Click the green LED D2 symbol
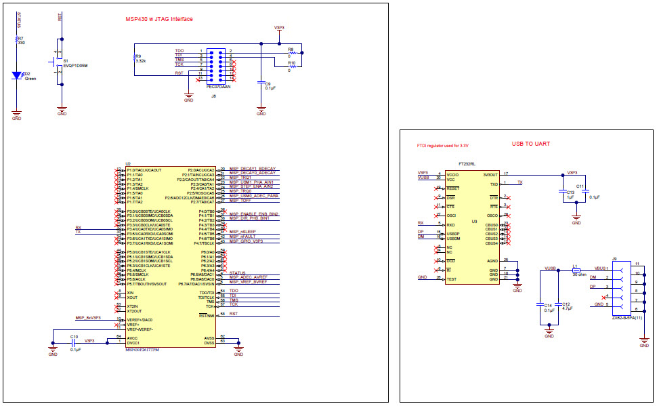Viewport: 659px width, 406px height. [17, 75]
